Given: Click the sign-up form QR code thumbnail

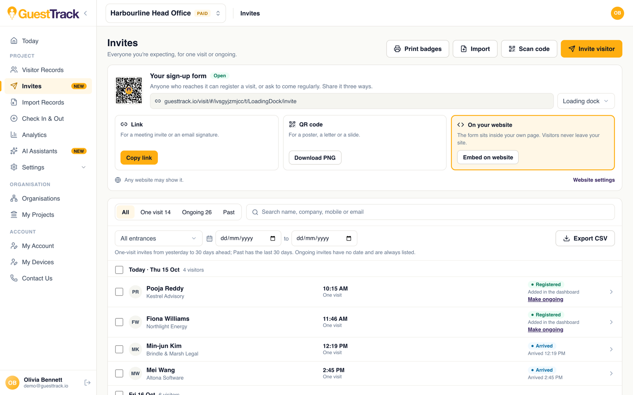Looking at the screenshot, I should click(x=129, y=90).
